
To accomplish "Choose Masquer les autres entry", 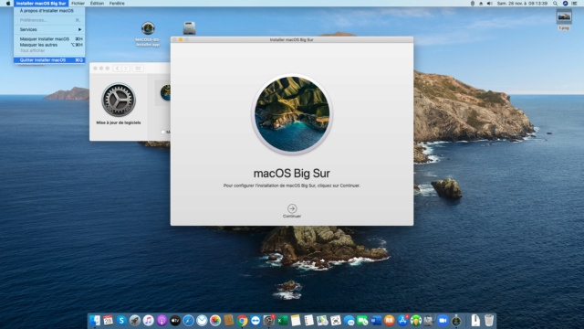I will point(49,45).
